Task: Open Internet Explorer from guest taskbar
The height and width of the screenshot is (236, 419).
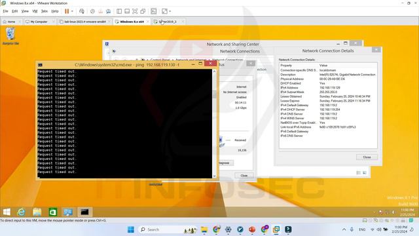Action: (x=21, y=212)
